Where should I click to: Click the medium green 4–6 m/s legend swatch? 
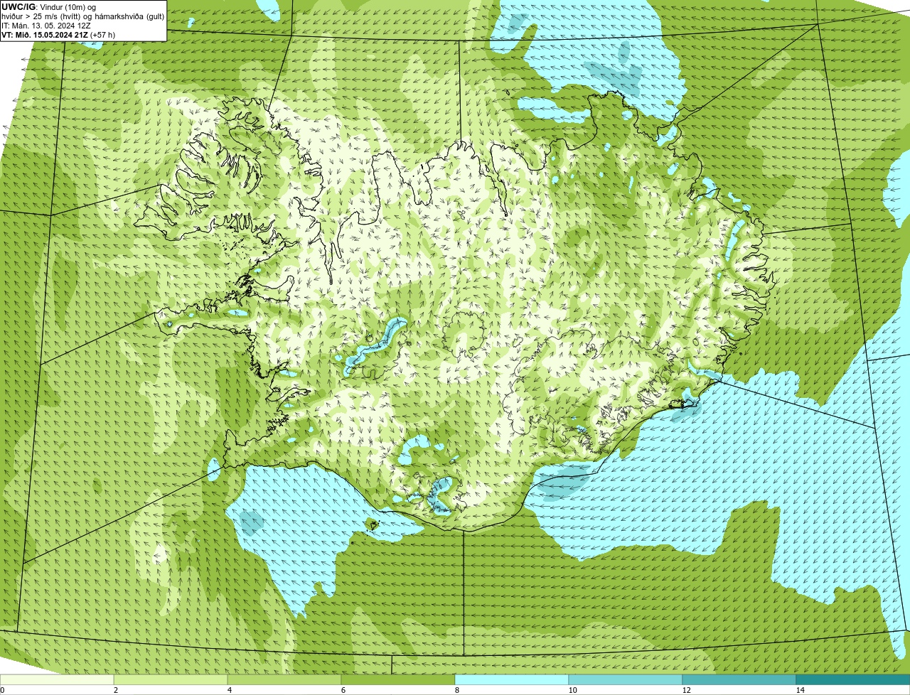click(x=284, y=679)
